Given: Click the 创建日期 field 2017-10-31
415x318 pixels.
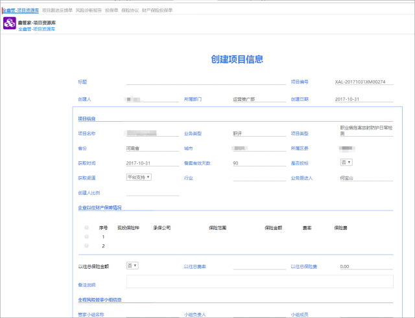Looking at the screenshot, I should click(x=364, y=99).
